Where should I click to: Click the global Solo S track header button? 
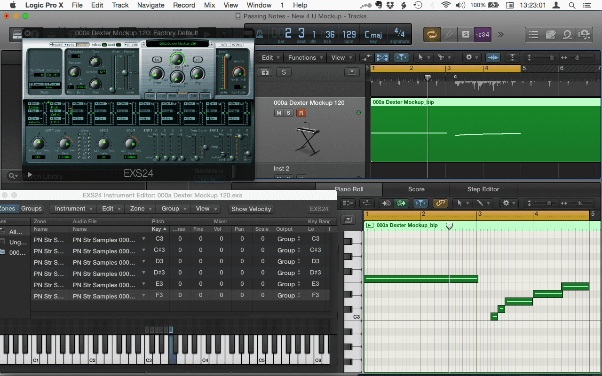(284, 72)
